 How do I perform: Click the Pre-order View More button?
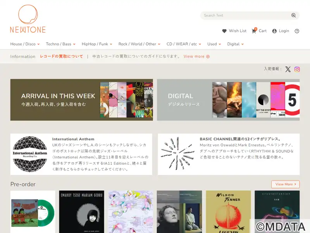pyautogui.click(x=285, y=184)
